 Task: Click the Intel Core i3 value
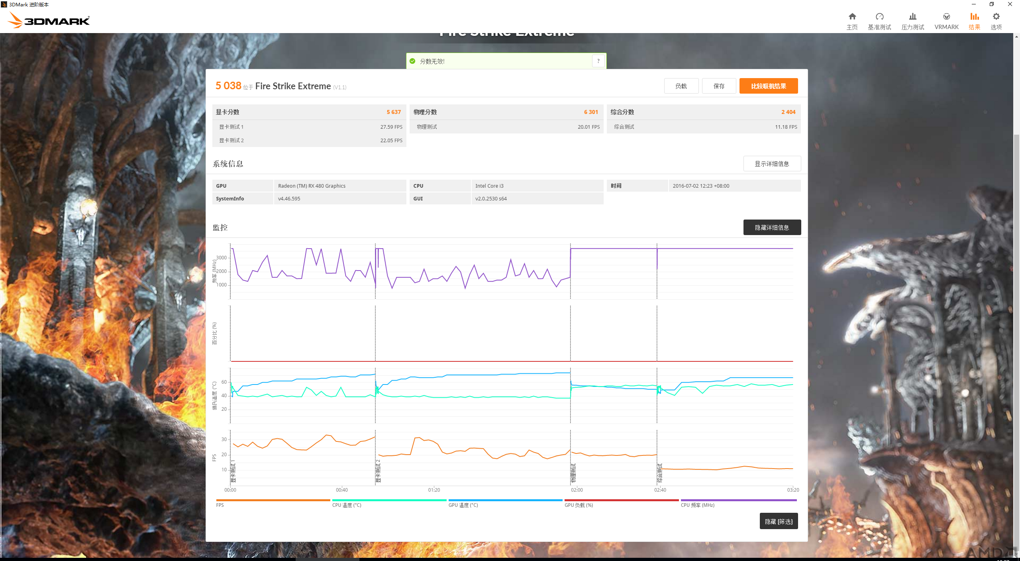[x=489, y=186]
